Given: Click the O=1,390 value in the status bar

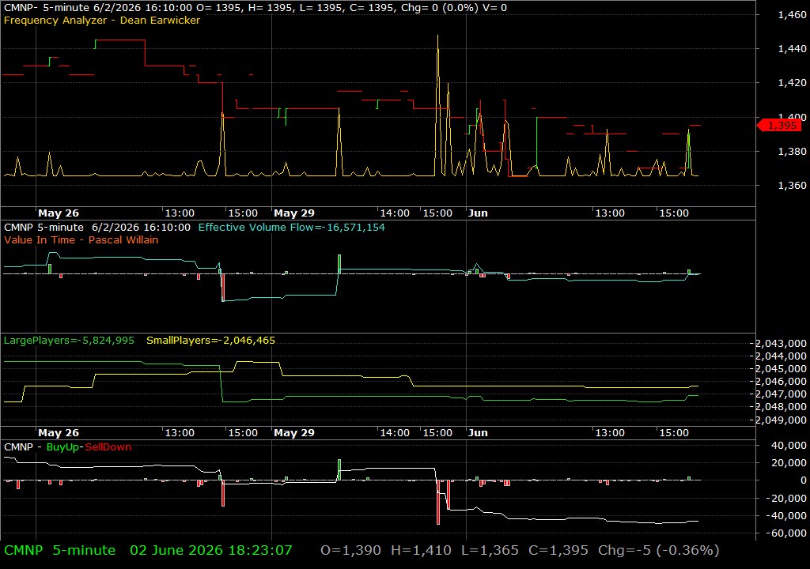Looking at the screenshot, I should tap(350, 550).
